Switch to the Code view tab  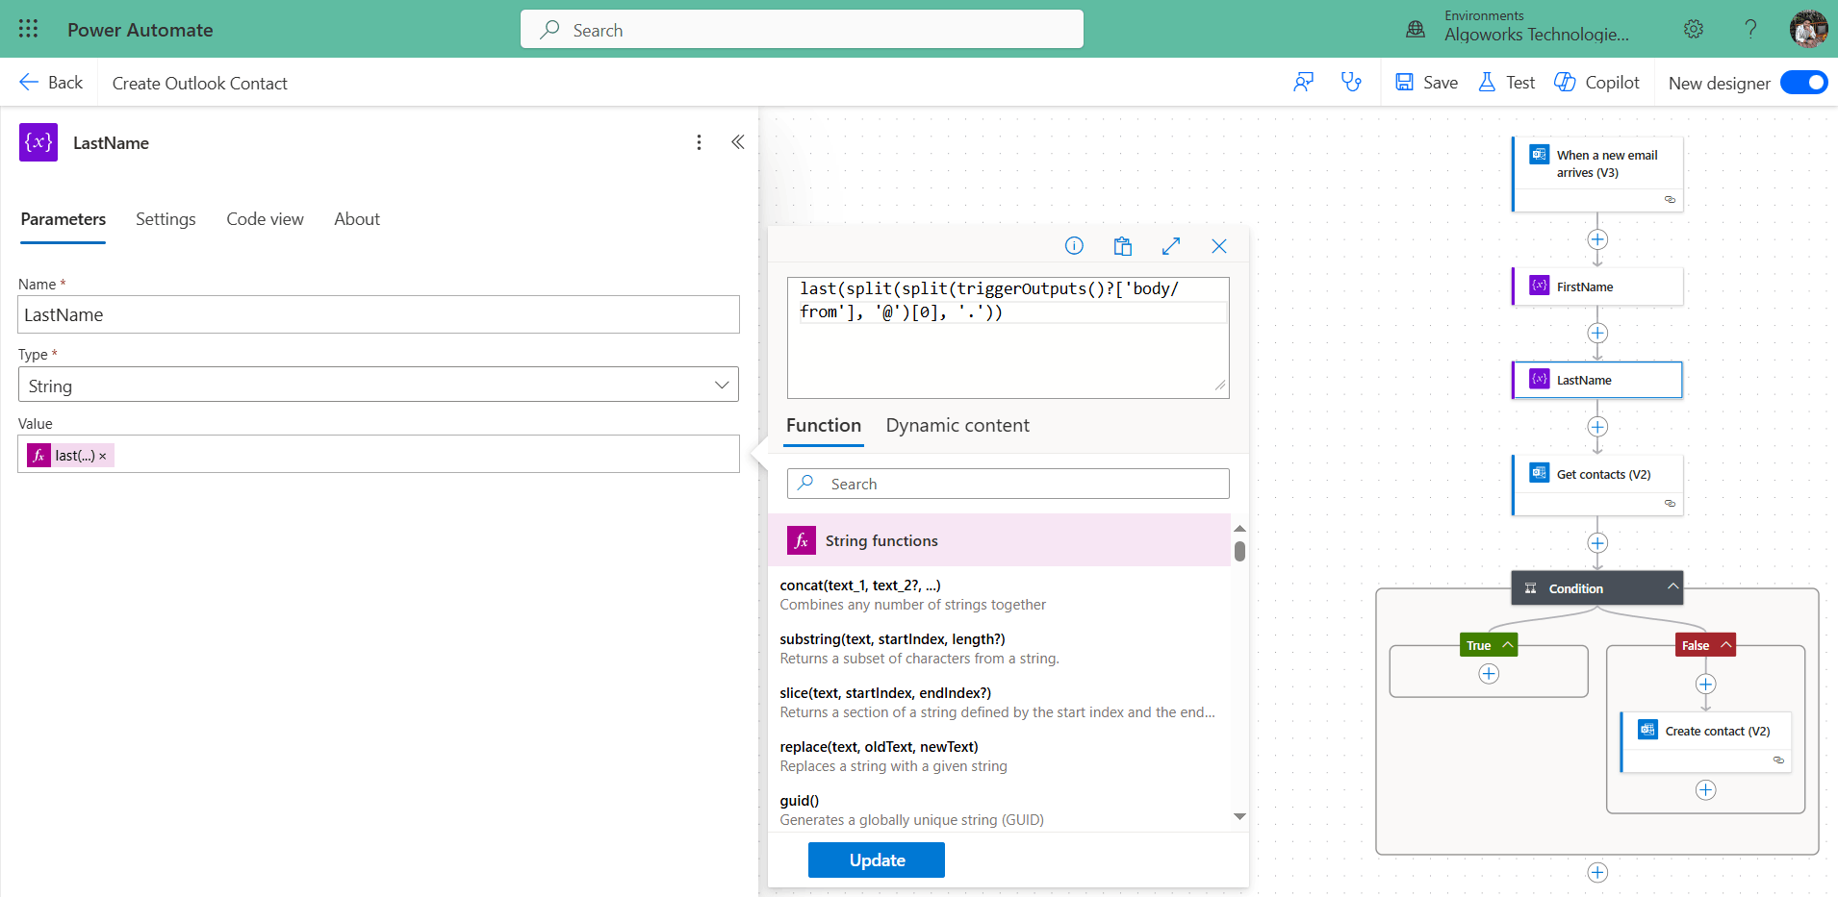click(x=265, y=219)
